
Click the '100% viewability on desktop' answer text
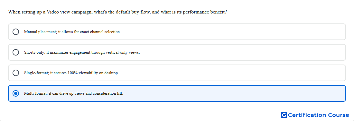point(93,73)
